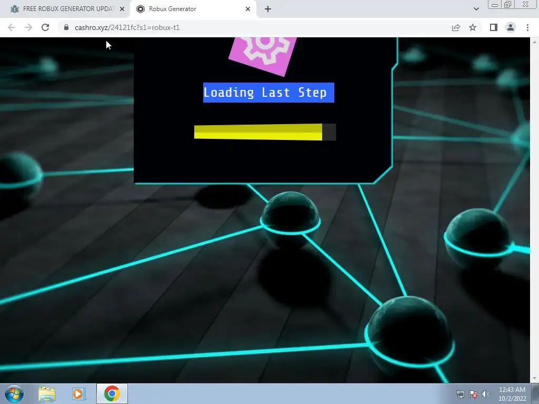Viewport: 539px width, 404px height.
Task: Go back to the previous page
Action: [x=12, y=27]
